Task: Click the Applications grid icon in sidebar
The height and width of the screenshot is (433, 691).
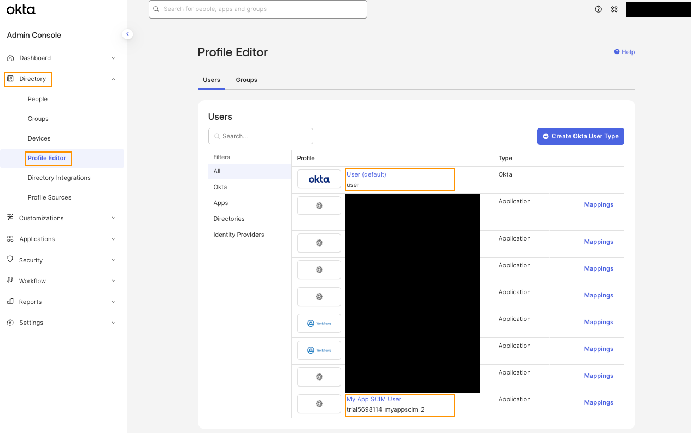Action: (x=10, y=239)
